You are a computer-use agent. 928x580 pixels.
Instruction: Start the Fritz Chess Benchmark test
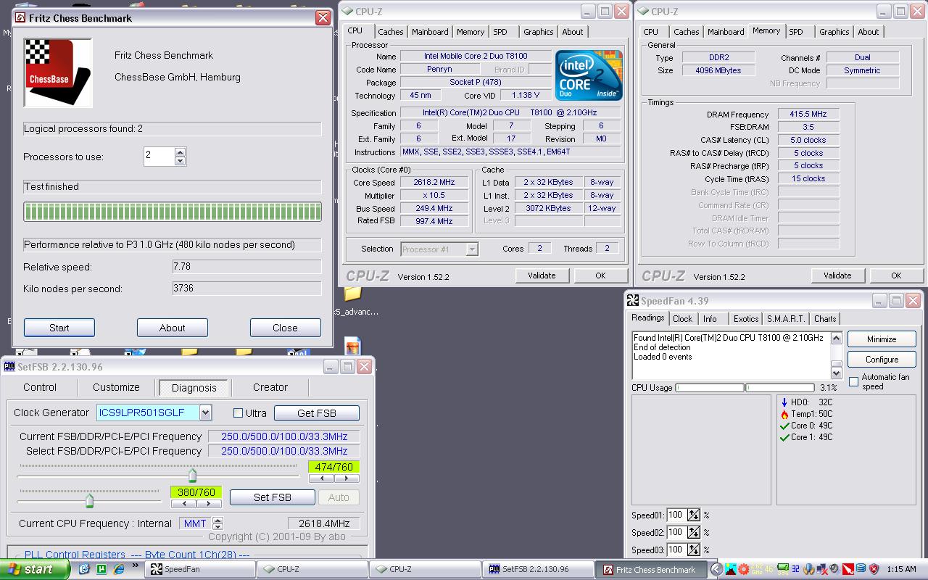point(59,328)
